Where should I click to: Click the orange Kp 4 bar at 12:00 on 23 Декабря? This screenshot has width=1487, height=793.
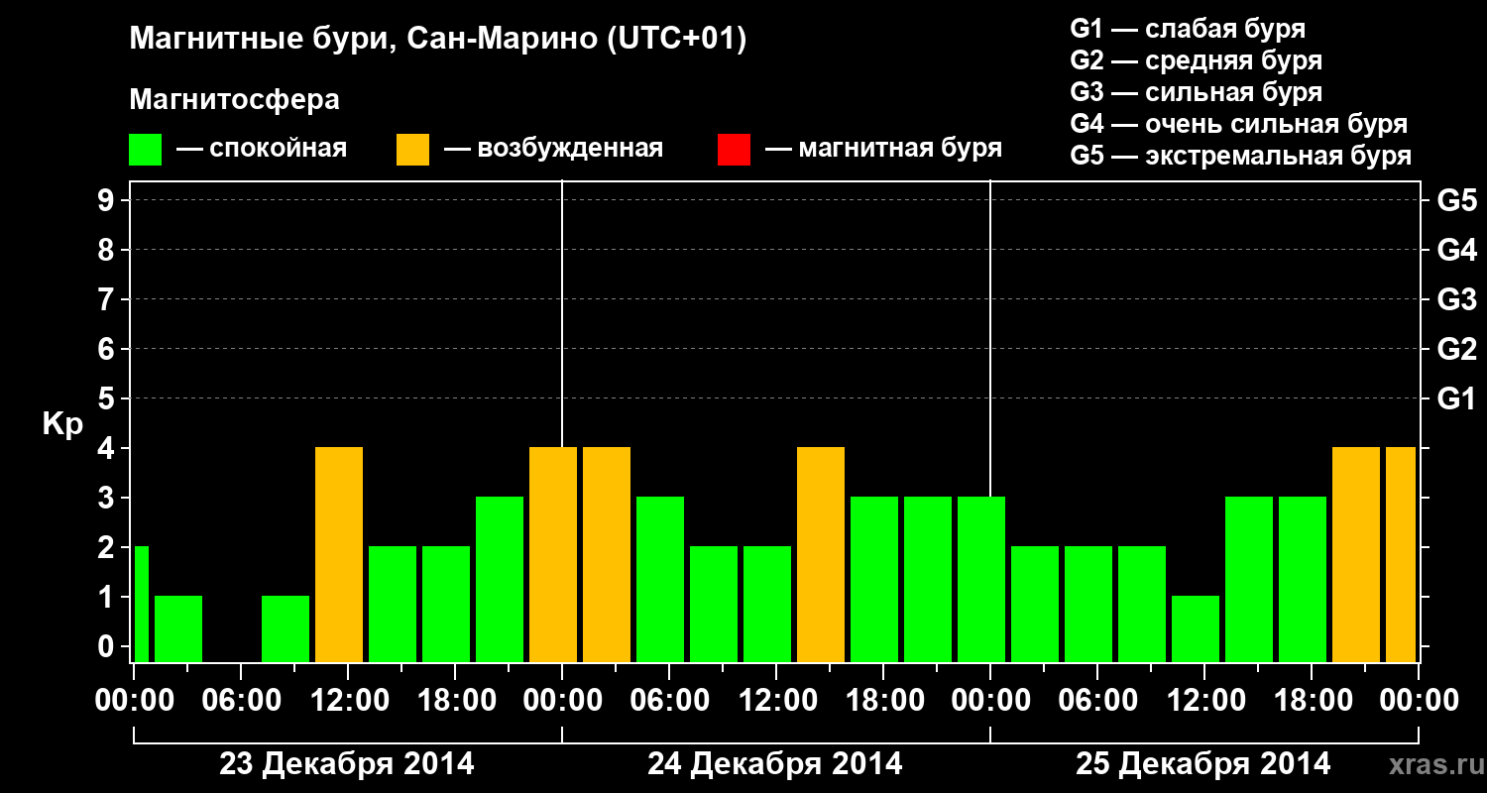point(339,554)
